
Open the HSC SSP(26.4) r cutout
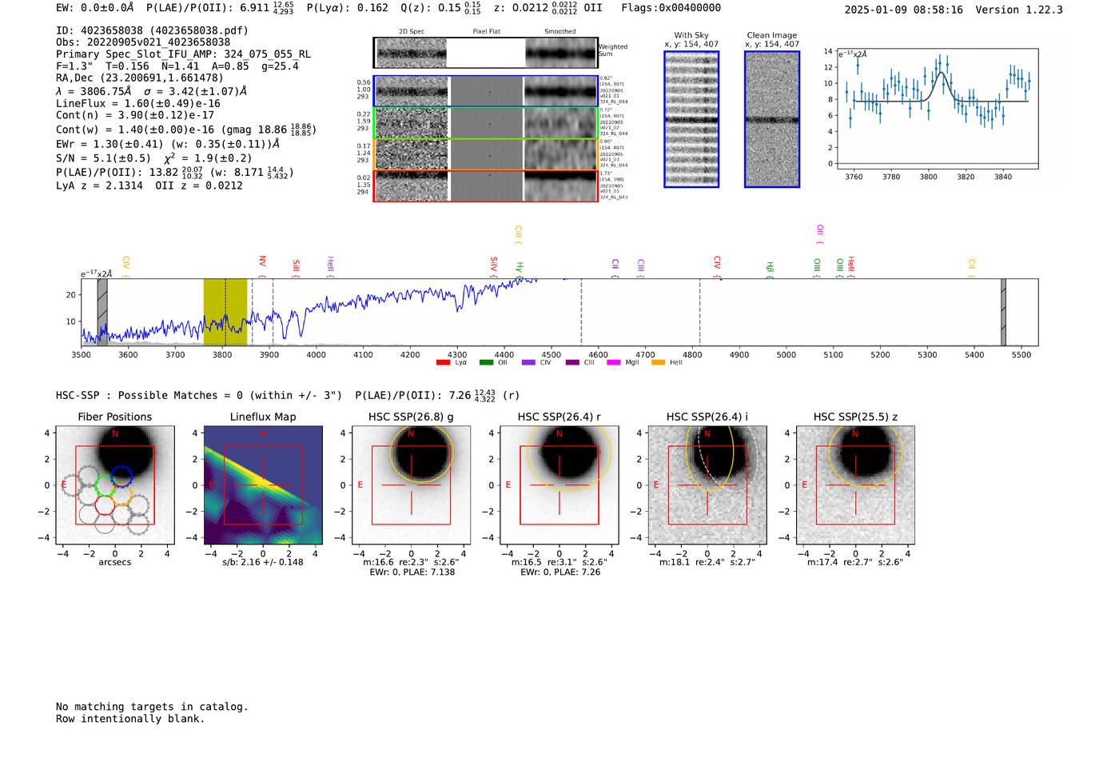pyautogui.click(x=559, y=485)
